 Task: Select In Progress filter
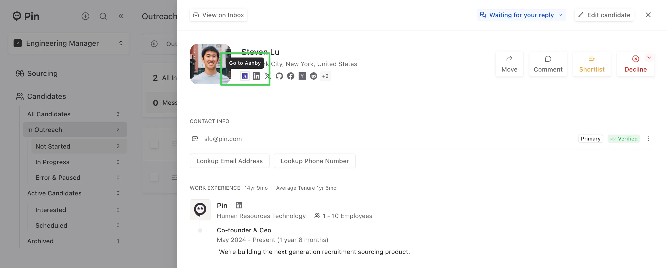[79, 162]
